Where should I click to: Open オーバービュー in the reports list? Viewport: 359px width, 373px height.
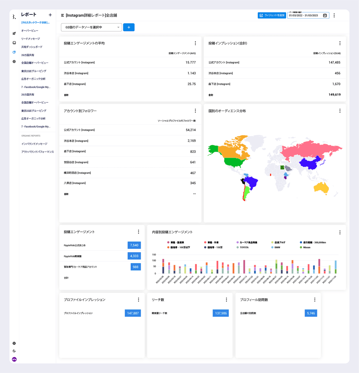(30, 31)
